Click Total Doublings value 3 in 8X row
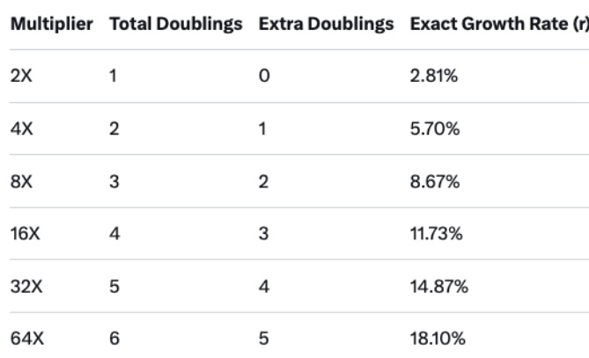This screenshot has height=358, width=589. [113, 181]
